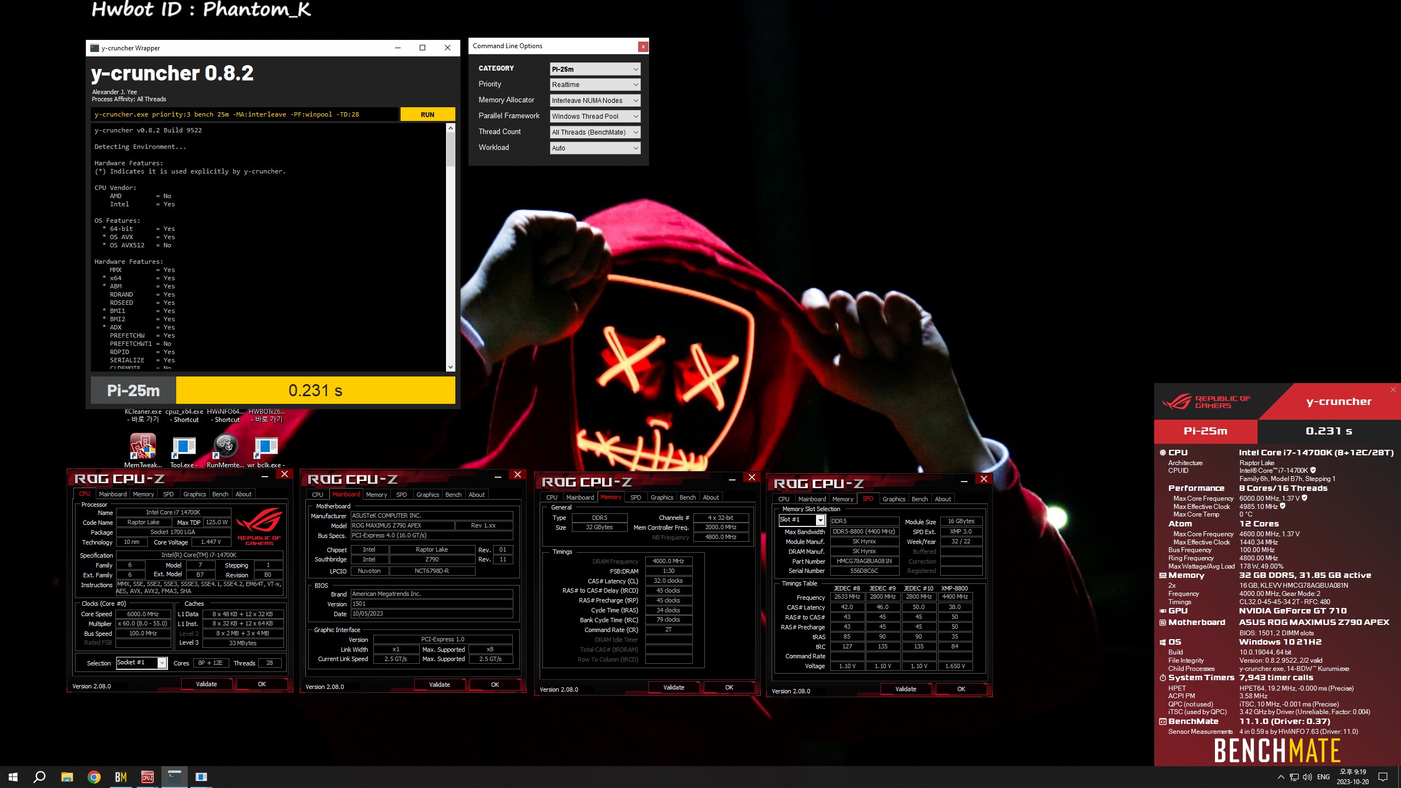Expand the Socket #1 selection dropdown

point(162,663)
